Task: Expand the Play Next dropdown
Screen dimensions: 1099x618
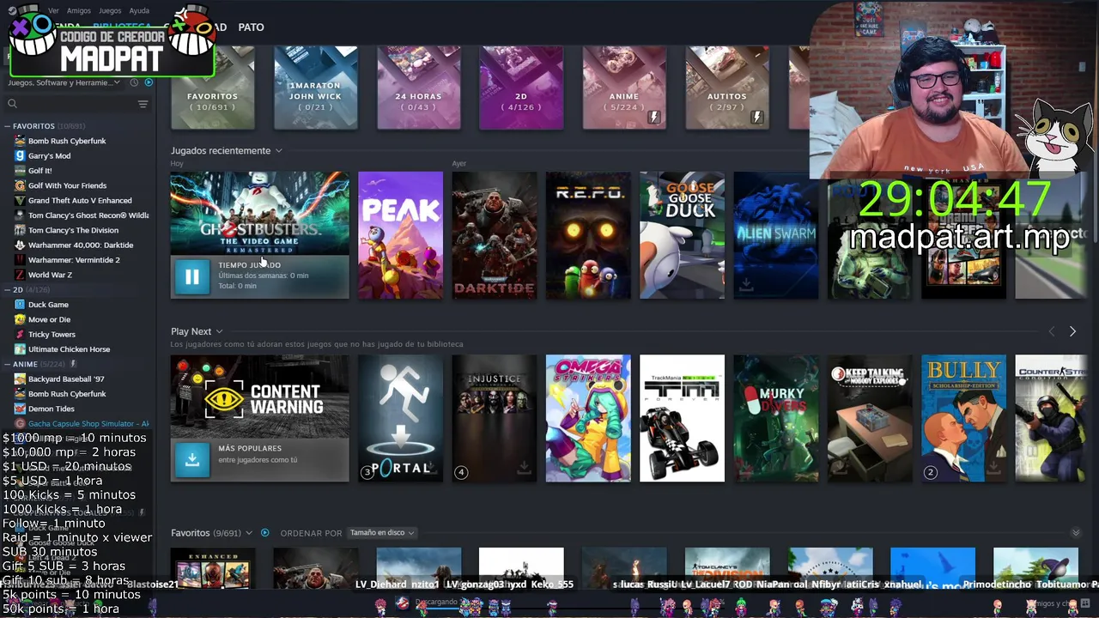Action: pos(219,331)
